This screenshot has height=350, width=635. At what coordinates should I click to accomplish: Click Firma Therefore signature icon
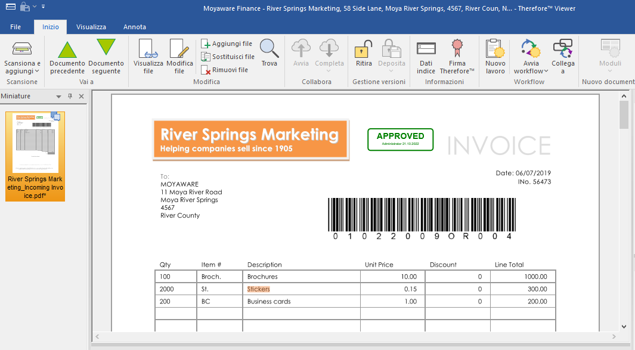pyautogui.click(x=457, y=48)
